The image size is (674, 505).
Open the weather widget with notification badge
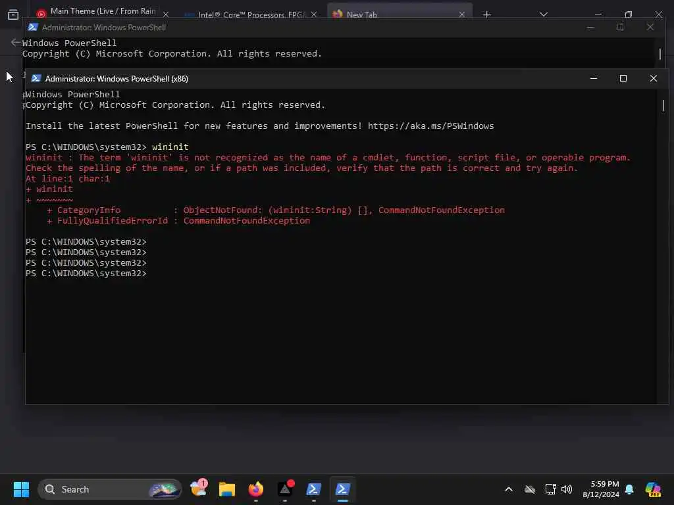199,489
